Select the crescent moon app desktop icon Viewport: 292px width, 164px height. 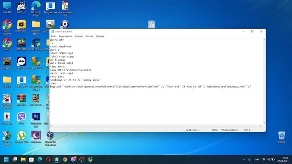pos(36,137)
